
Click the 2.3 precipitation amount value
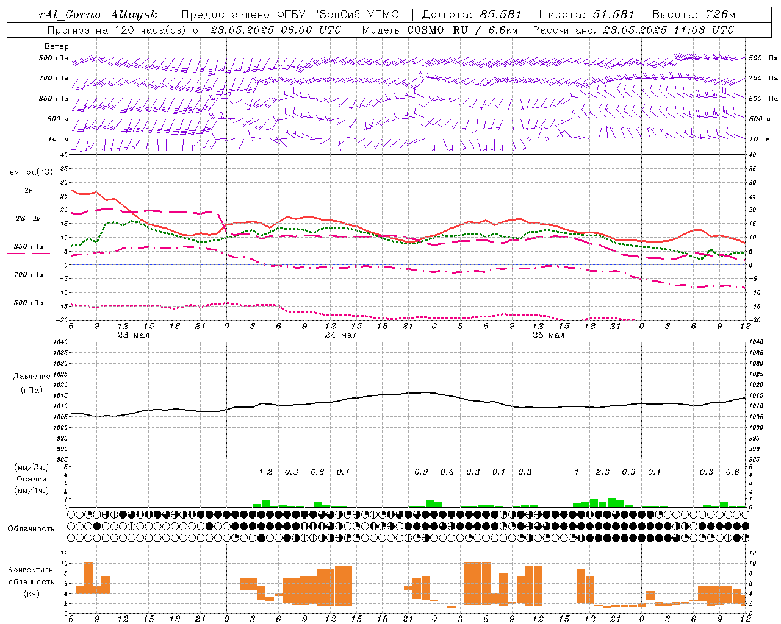tap(602, 472)
